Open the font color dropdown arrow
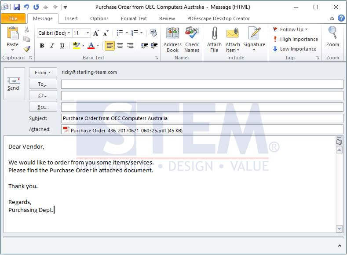The height and width of the screenshot is (255, 347). [x=98, y=46]
